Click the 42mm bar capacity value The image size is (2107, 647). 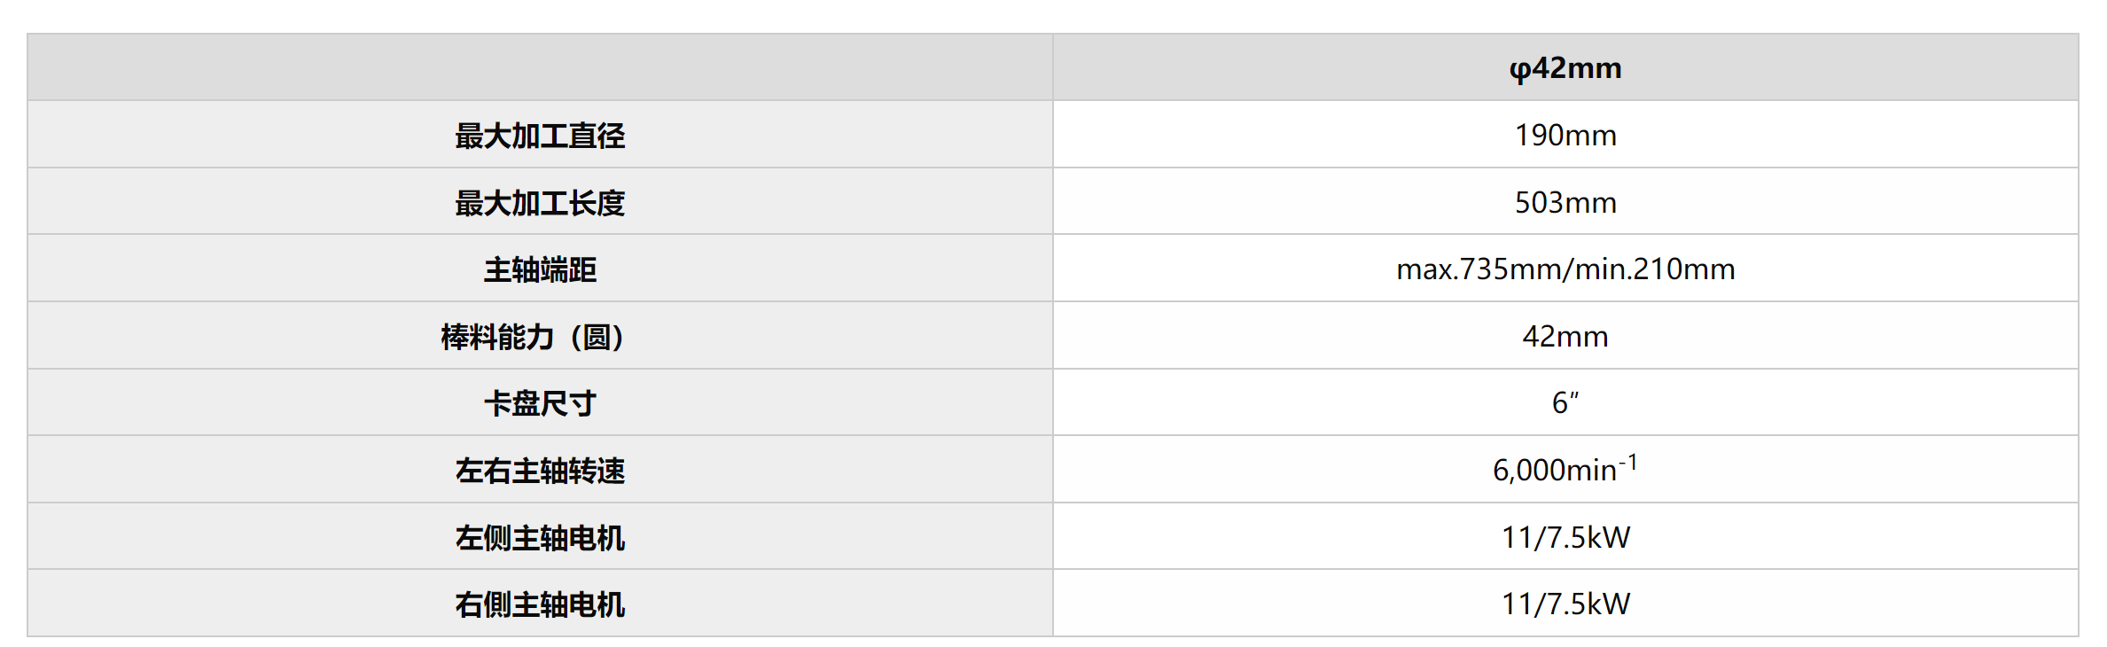click(1565, 337)
